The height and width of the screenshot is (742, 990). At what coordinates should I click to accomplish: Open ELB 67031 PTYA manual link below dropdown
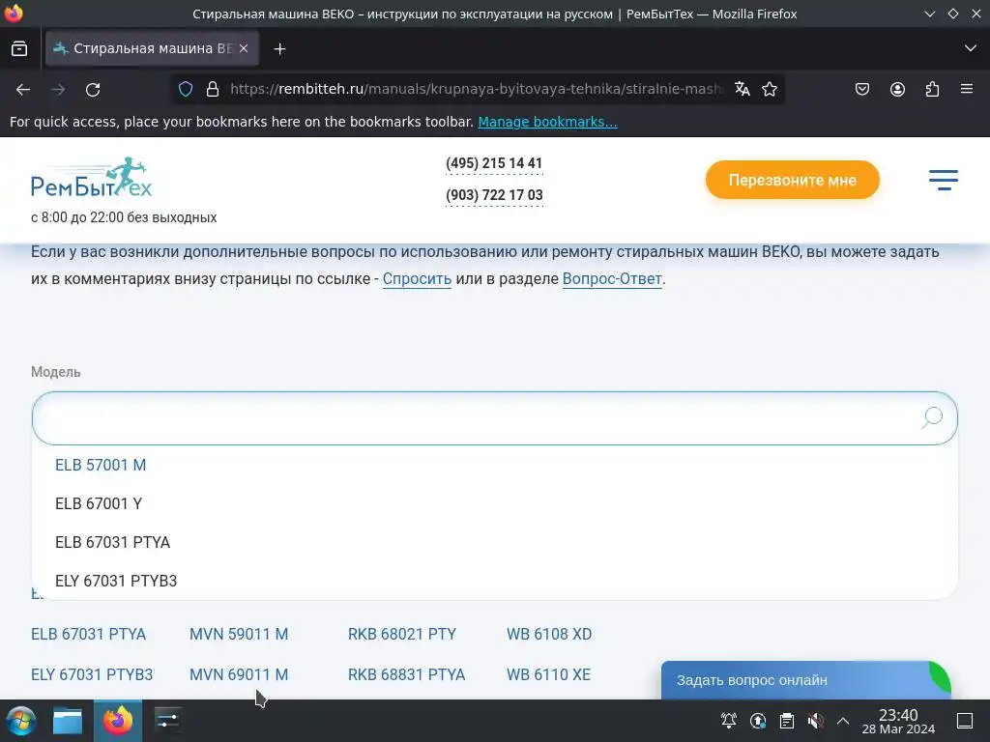[88, 634]
